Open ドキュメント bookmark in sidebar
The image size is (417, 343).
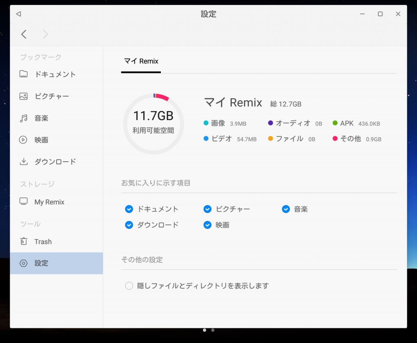pyautogui.click(x=56, y=74)
